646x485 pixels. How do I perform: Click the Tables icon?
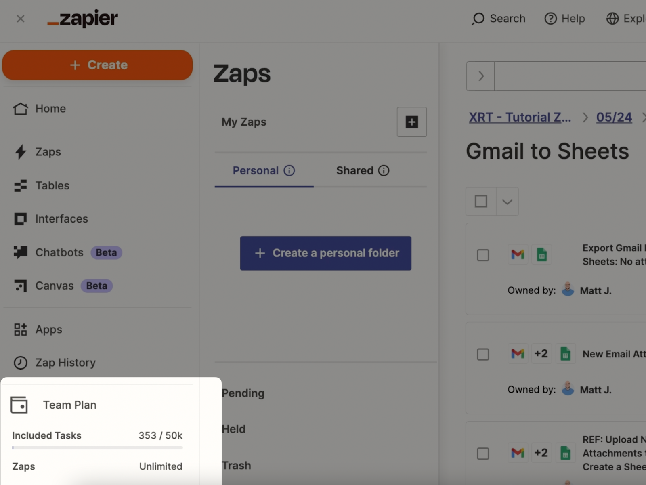click(21, 185)
